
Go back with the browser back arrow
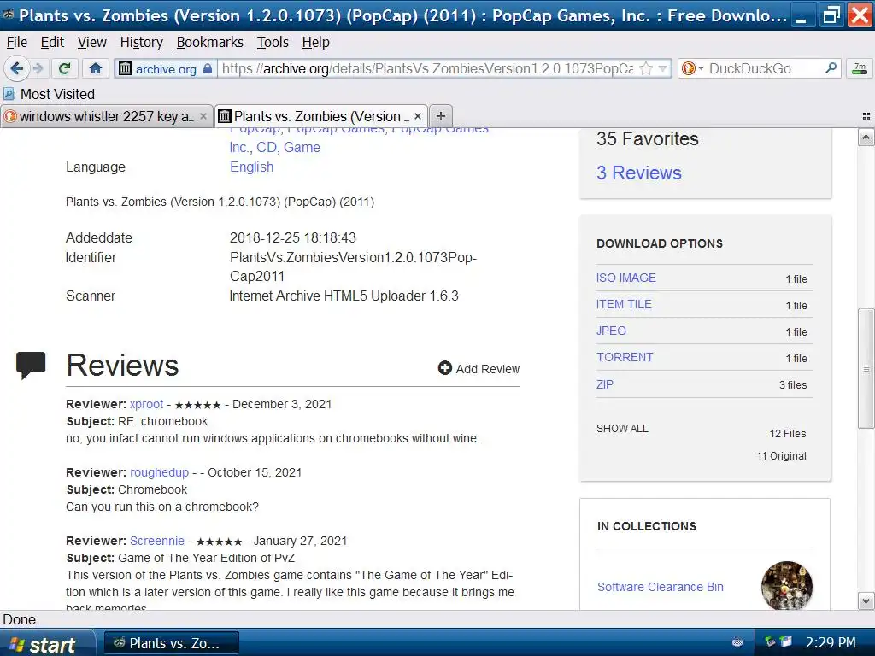16,68
